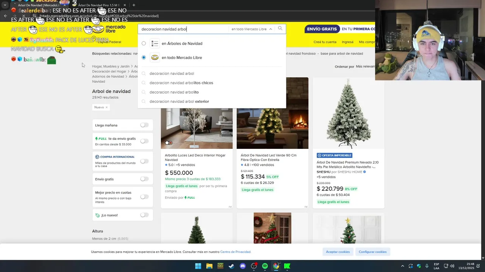Open 'Adornos de Navidad' breadcrumb

pyautogui.click(x=108, y=76)
